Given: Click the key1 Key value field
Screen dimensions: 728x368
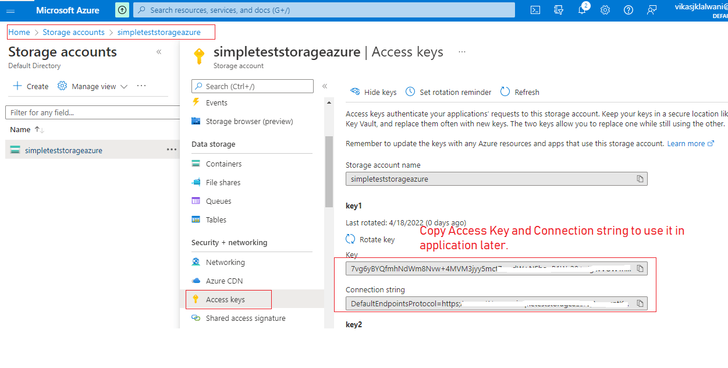Looking at the screenshot, I should coord(496,268).
